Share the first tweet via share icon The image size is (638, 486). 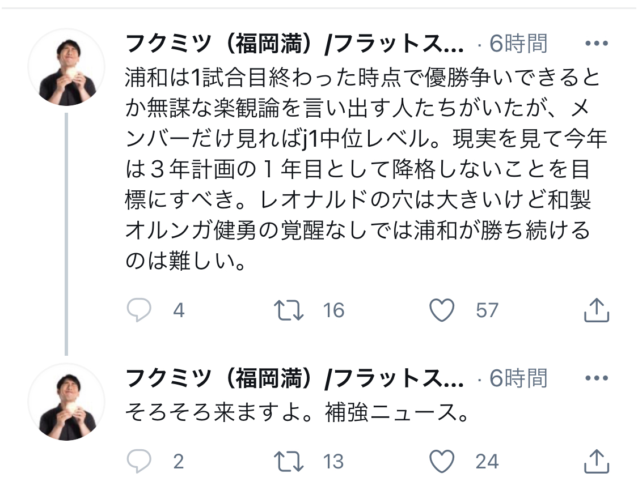[597, 310]
